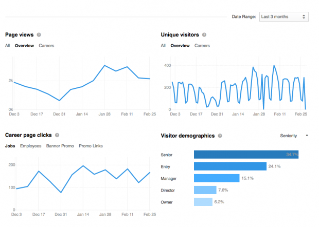Click help icon beside Unique visitors
This screenshot has width=319, height=227.
(x=204, y=35)
